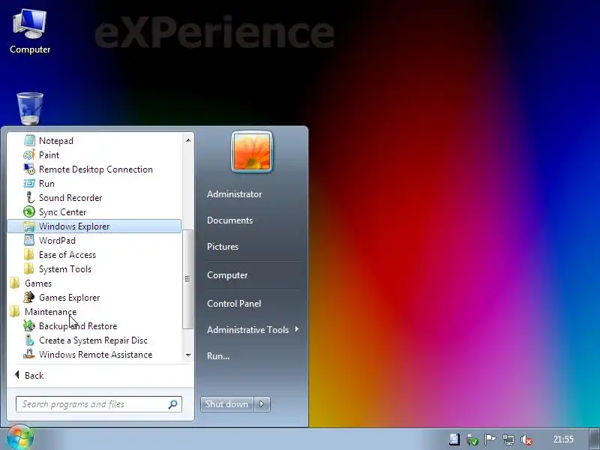Click the magnifier search icon
The width and height of the screenshot is (600, 450).
point(172,404)
